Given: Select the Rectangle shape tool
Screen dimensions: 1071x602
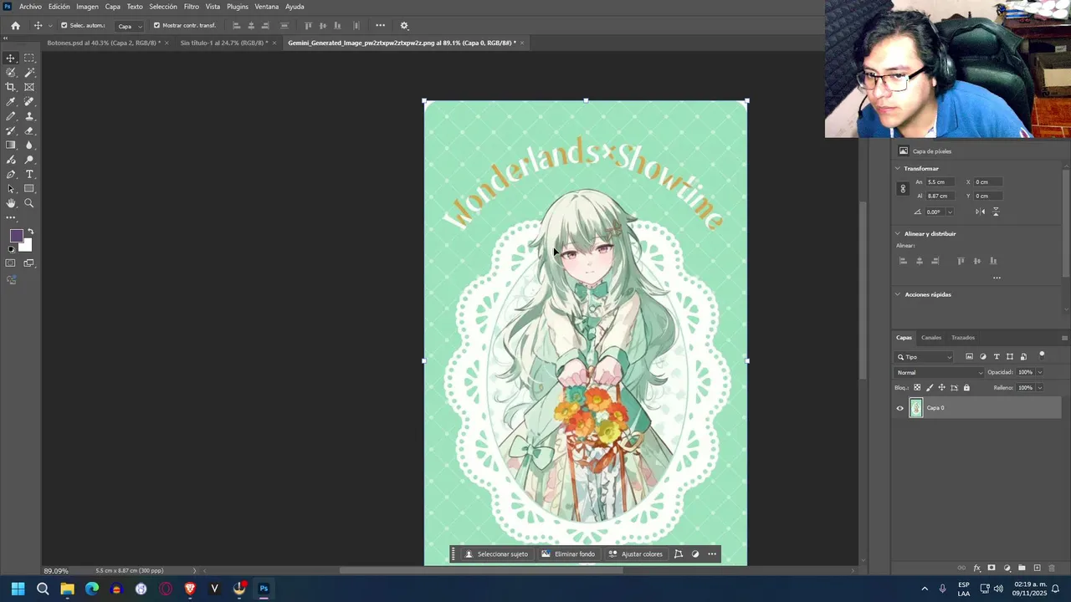Looking at the screenshot, I should pyautogui.click(x=29, y=189).
